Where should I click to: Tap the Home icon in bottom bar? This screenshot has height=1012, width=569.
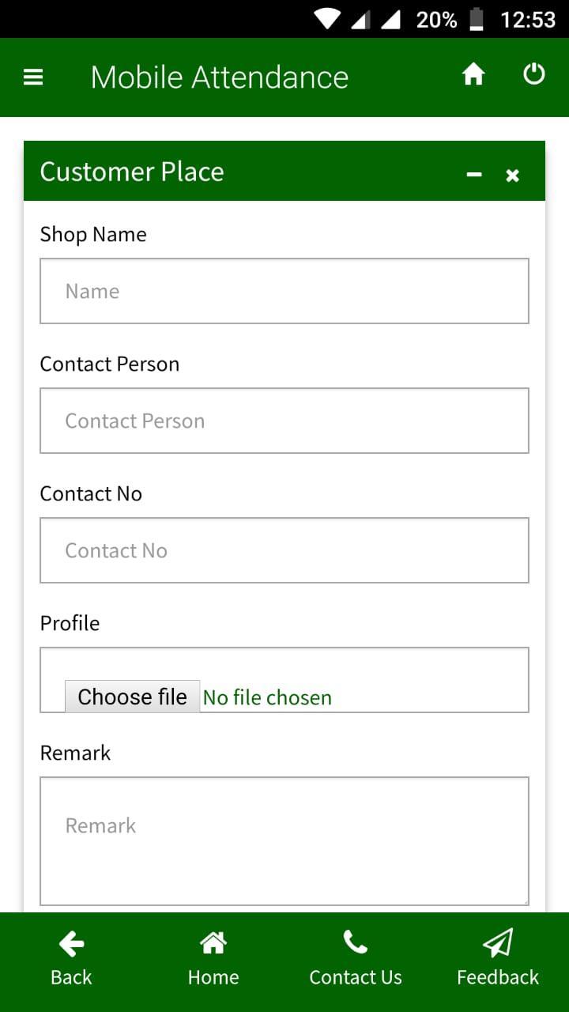tap(213, 943)
